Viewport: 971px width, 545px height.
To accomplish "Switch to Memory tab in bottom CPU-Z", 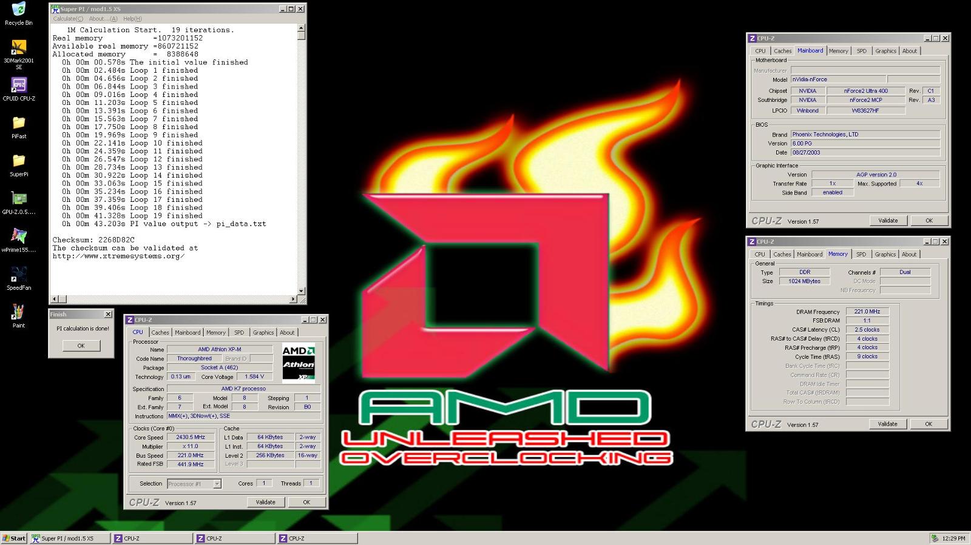I will (216, 332).
